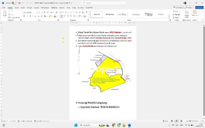Open the Select dropdown in Editing group
Screen dimensions: 205x128
[176, 18]
